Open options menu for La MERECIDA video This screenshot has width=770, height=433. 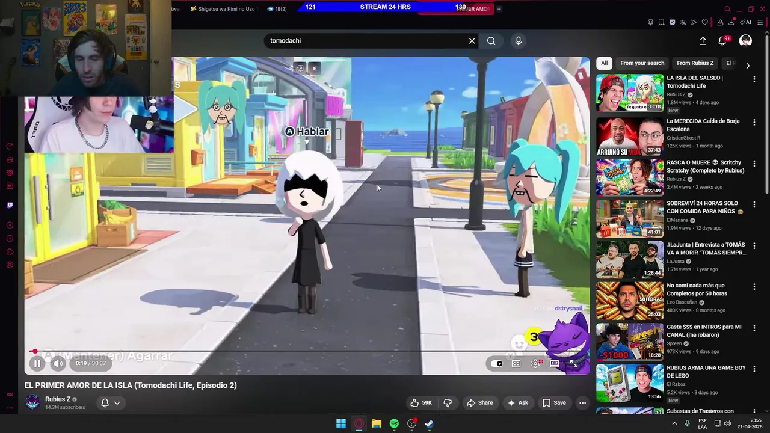754,122
